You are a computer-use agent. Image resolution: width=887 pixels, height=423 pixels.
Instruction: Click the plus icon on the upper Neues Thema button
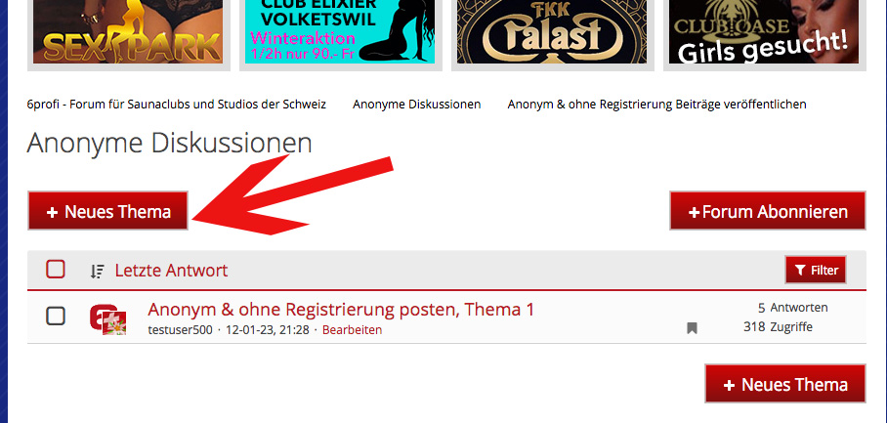pos(52,212)
